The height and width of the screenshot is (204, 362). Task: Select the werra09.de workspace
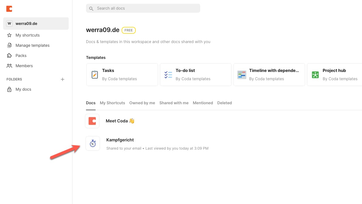click(36, 24)
